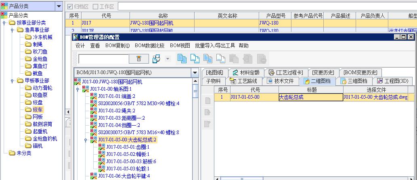This screenshot has height=180, width=417.
Task: Switch to the 工艺路线 tab
Action: coord(244,81)
